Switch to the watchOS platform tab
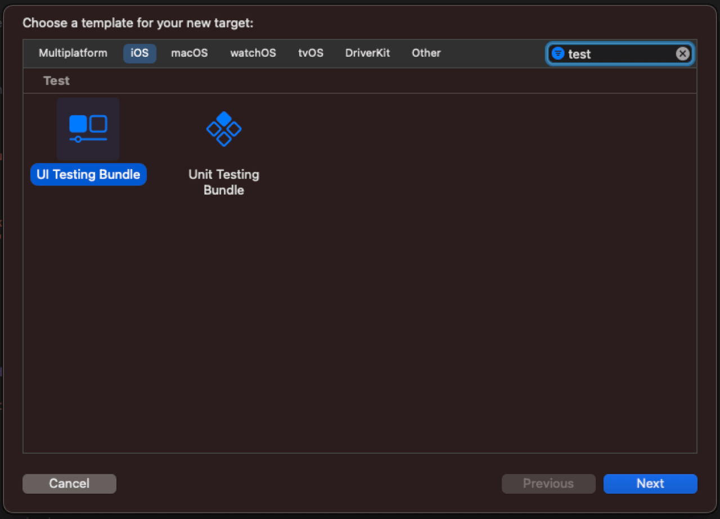Viewport: 720px width, 519px height. tap(253, 53)
